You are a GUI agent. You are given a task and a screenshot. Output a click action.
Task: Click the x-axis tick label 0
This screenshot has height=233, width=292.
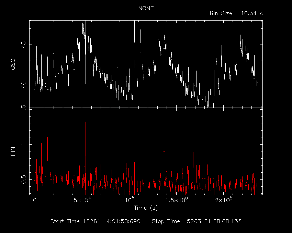tap(35, 200)
